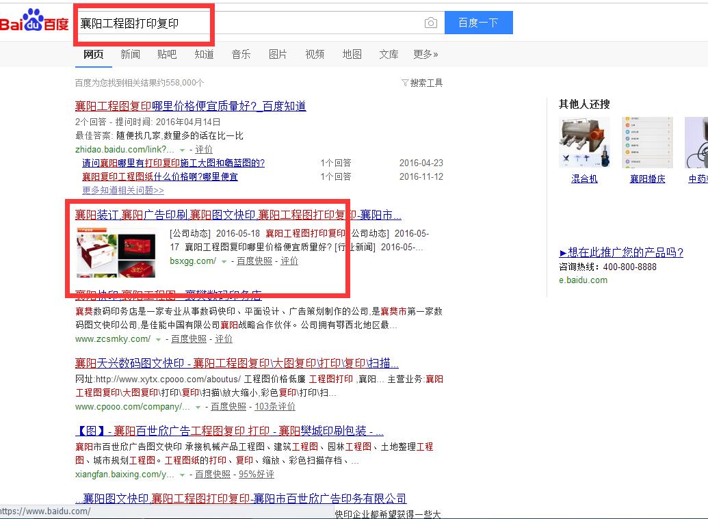Open 百度快照 for www.zcsmky.com result
Image resolution: width=708 pixels, height=519 pixels.
189,339
